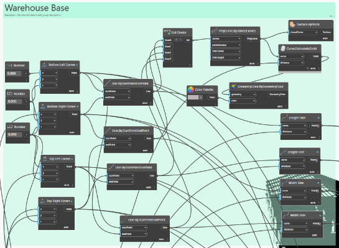Click the Curve.ExtrudeAsSolid node icon

[282, 48]
